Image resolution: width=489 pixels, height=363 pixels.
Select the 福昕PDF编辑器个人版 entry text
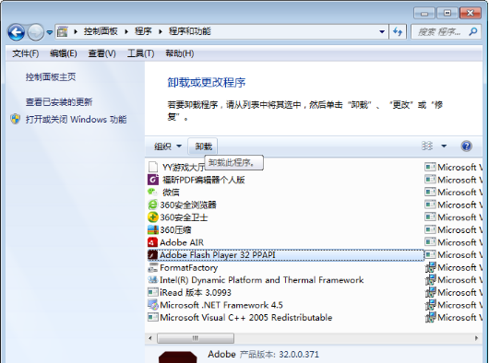pos(203,180)
